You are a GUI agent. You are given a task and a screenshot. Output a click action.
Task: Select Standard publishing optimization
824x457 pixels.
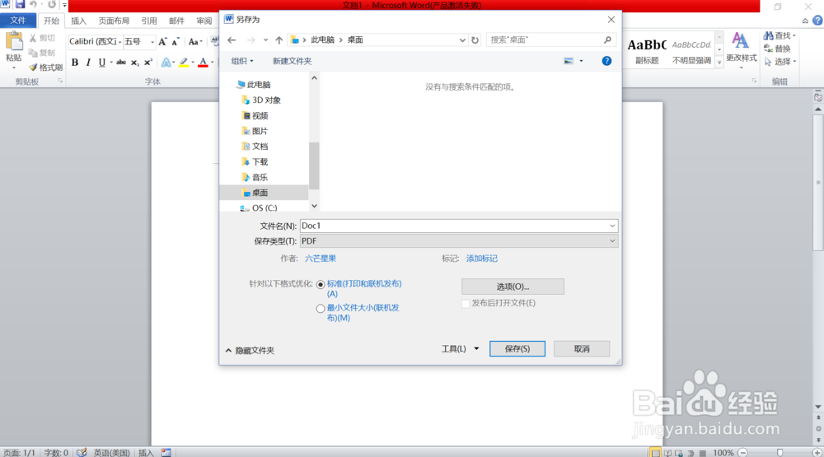pyautogui.click(x=321, y=285)
